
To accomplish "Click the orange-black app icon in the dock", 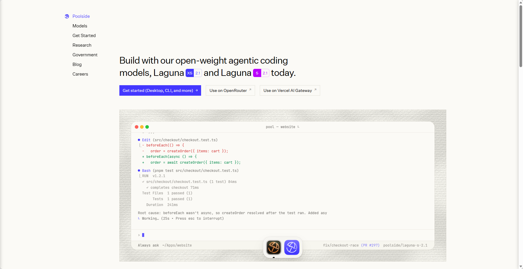I will pos(274,247).
